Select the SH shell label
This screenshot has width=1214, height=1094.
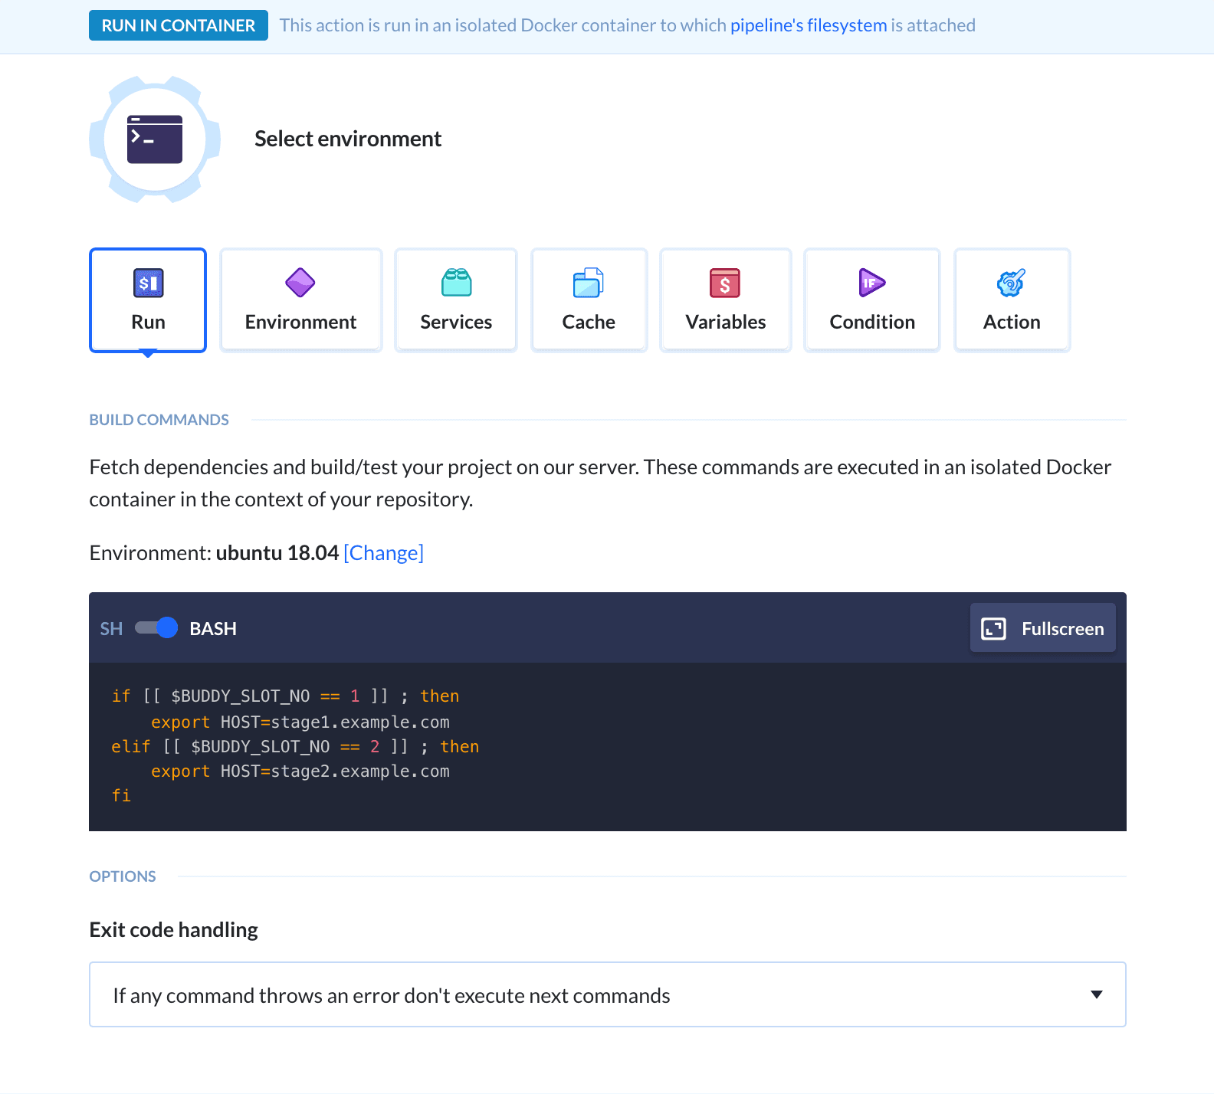(111, 629)
